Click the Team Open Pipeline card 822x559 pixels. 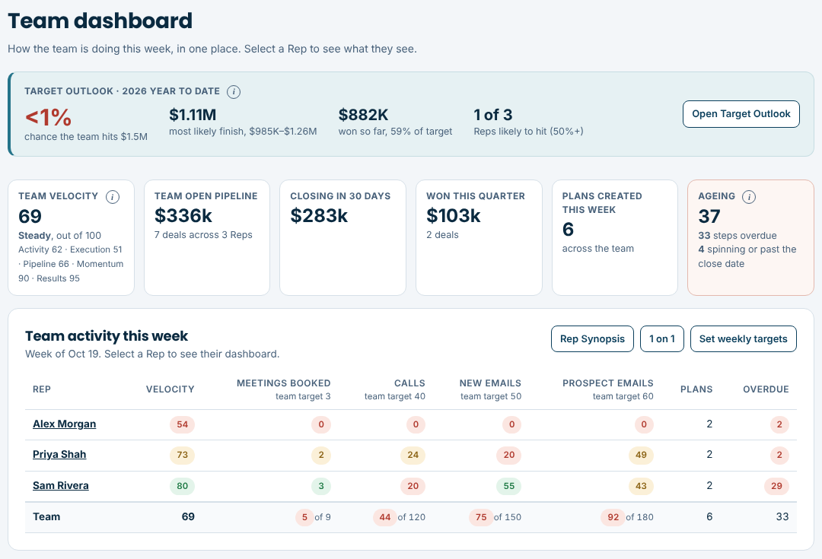click(x=206, y=238)
